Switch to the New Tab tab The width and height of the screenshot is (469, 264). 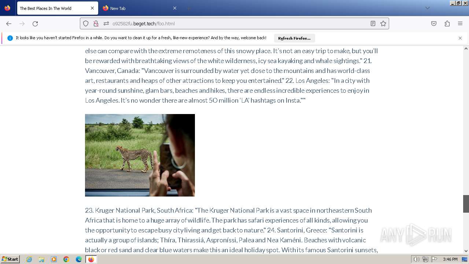click(140, 8)
